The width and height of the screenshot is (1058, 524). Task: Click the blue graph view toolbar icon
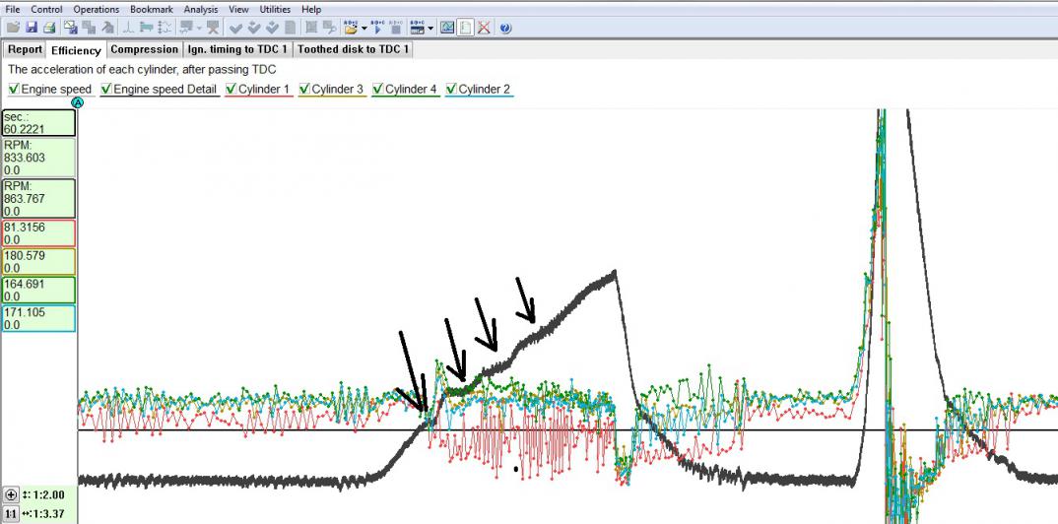tap(447, 28)
